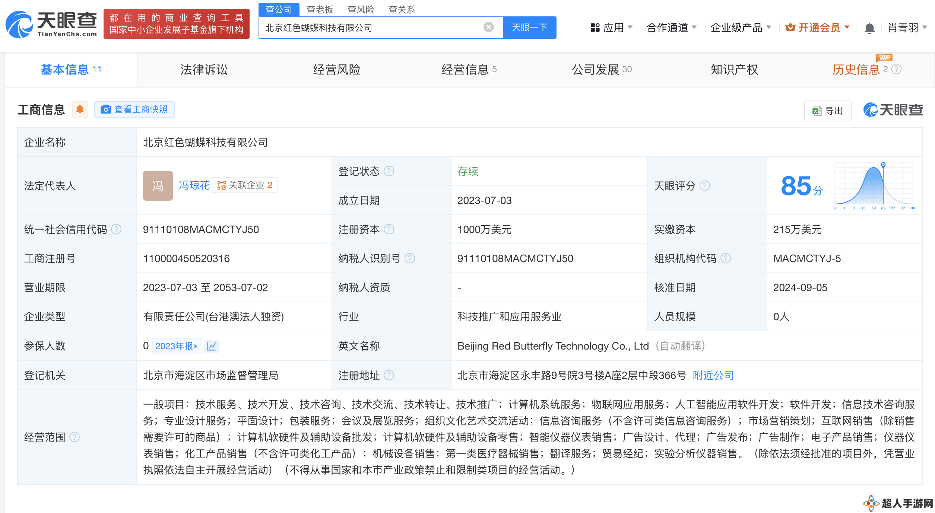Click the orange bell monitor icon
Image resolution: width=935 pixels, height=513 pixels.
click(x=80, y=109)
